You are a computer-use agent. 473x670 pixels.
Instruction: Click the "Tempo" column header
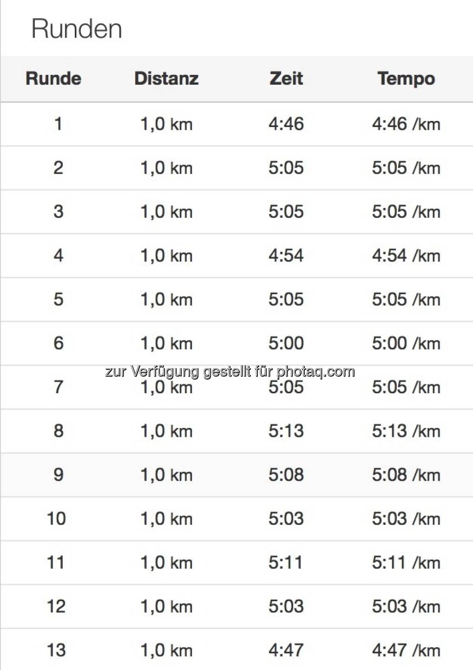406,79
